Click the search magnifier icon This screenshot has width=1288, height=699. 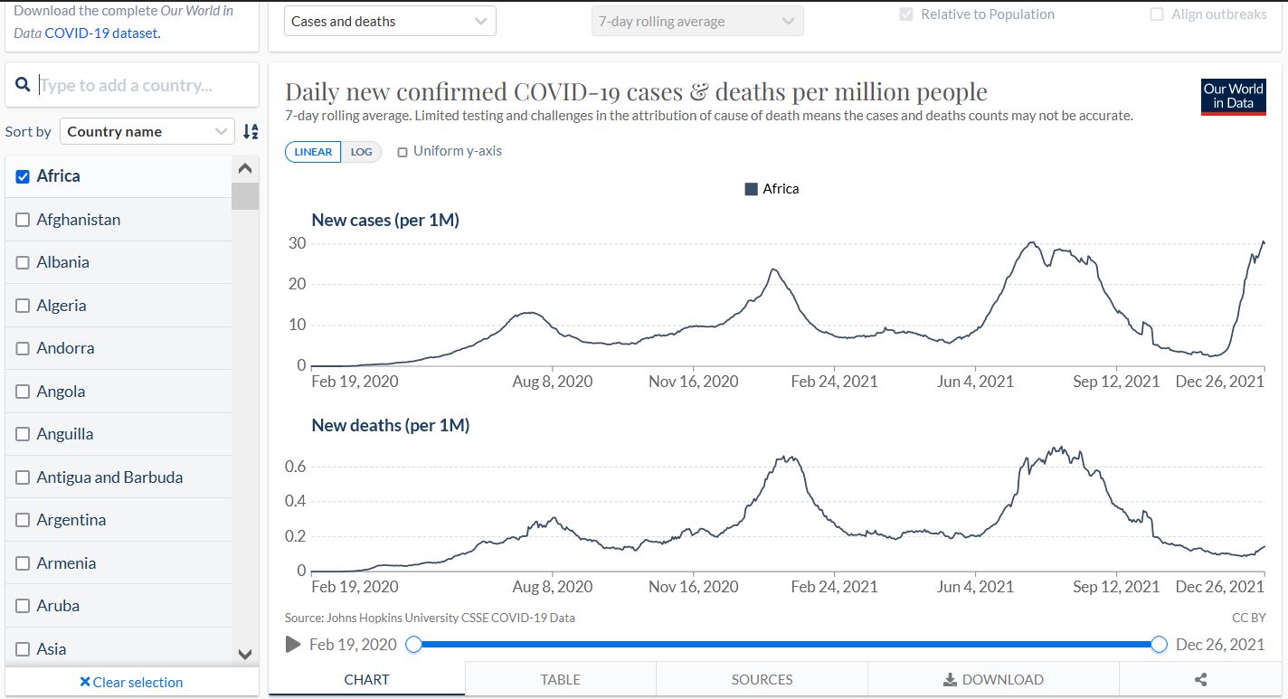pos(24,85)
